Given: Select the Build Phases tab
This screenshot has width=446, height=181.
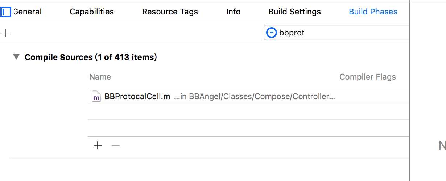Looking at the screenshot, I should [x=373, y=12].
